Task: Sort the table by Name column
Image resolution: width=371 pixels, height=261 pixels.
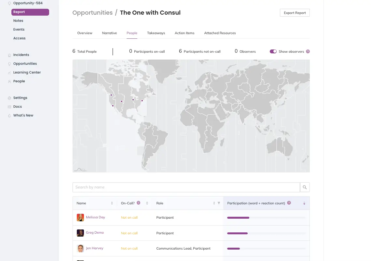Action: tap(112, 203)
